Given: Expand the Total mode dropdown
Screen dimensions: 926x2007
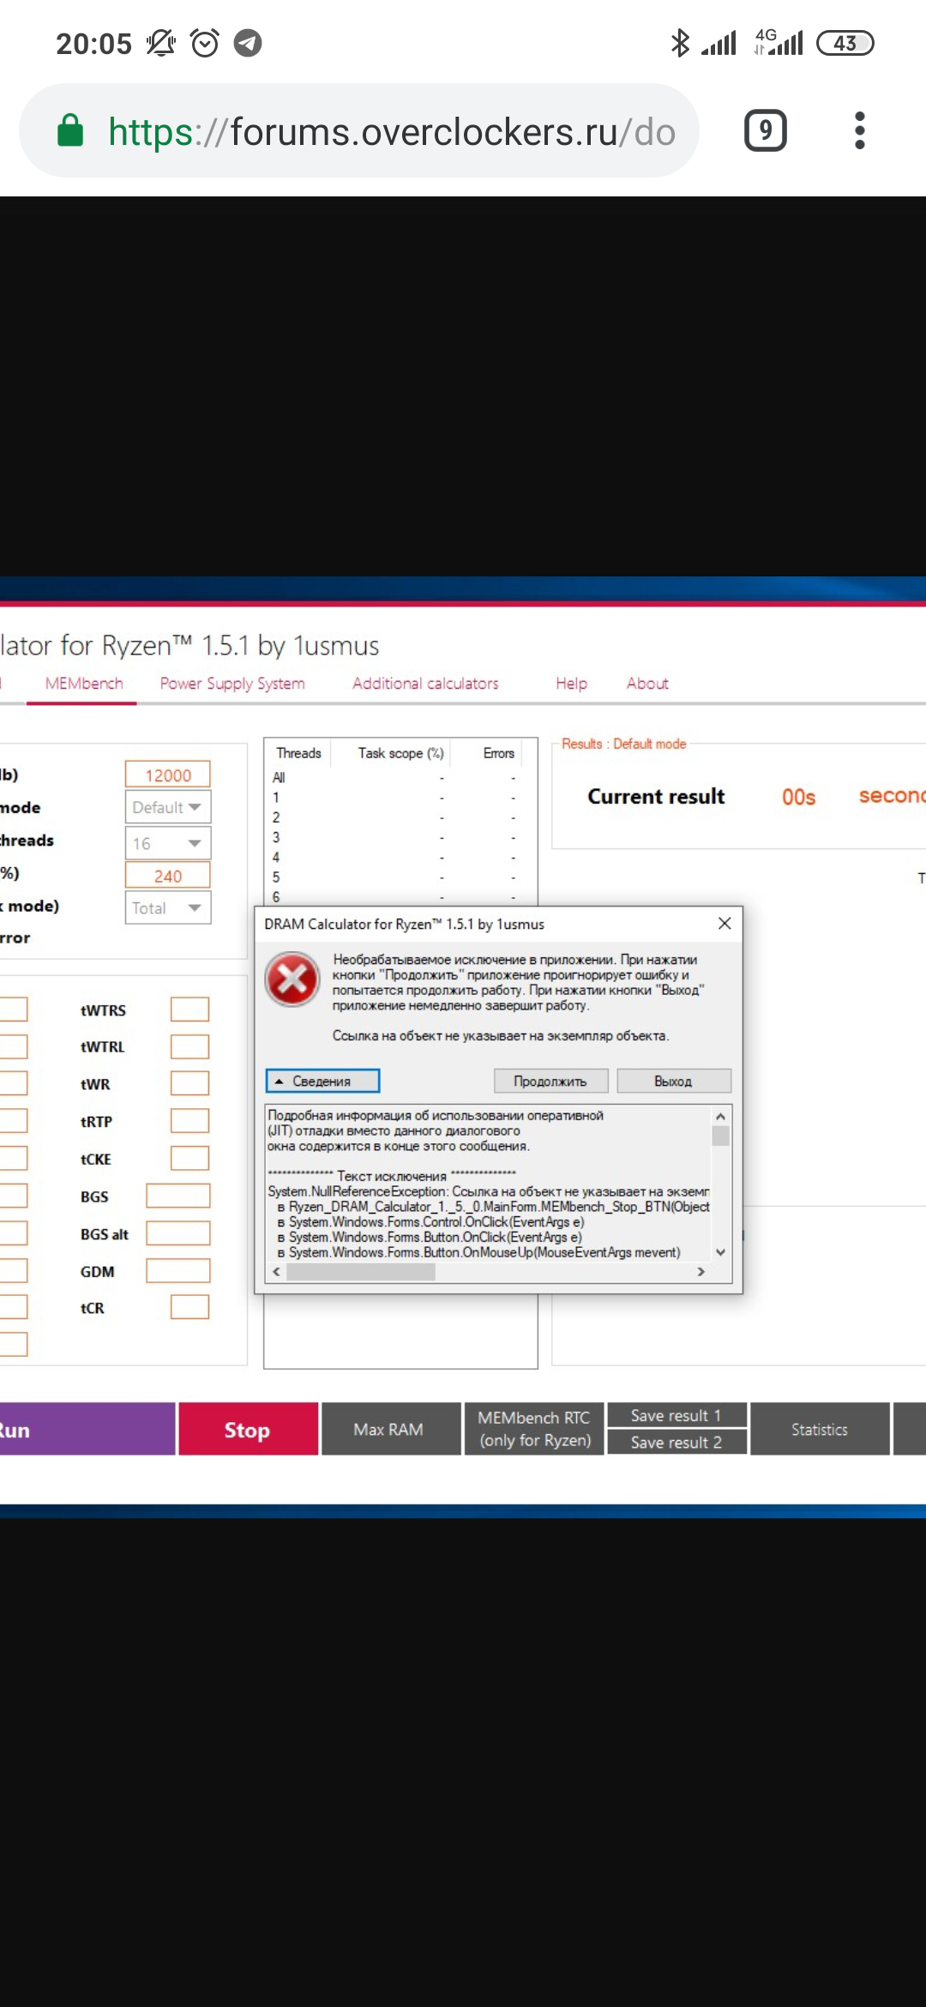Looking at the screenshot, I should click(168, 908).
